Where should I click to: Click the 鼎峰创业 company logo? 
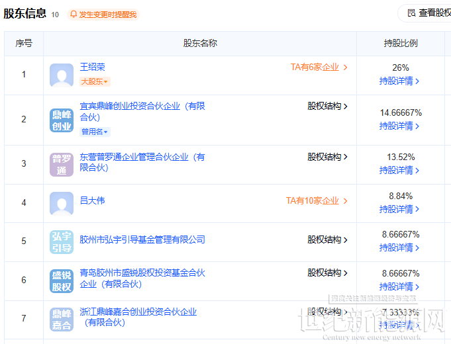pyautogui.click(x=62, y=120)
